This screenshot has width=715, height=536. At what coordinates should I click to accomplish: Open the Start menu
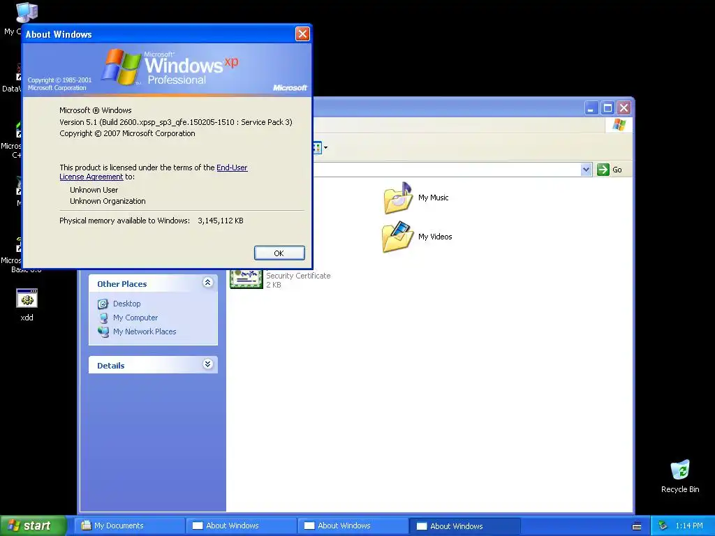[x=34, y=526]
